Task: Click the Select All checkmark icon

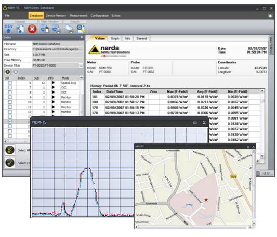Action: coord(10,150)
